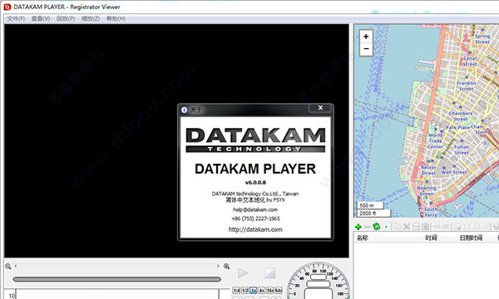Click Bowling Green label on map

427,191
